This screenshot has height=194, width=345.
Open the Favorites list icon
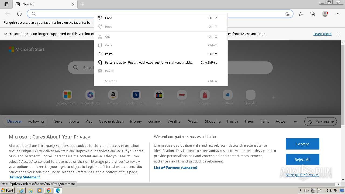coord(301,14)
